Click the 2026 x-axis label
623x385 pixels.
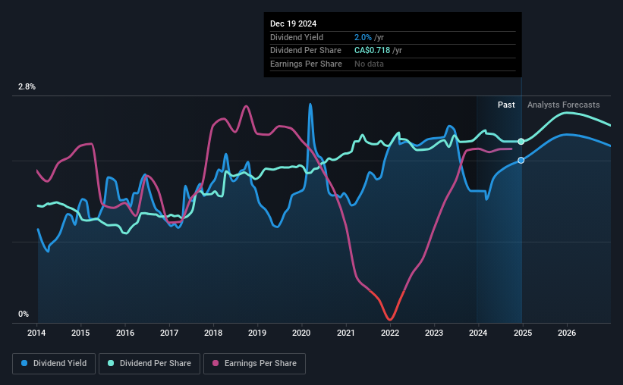point(567,333)
